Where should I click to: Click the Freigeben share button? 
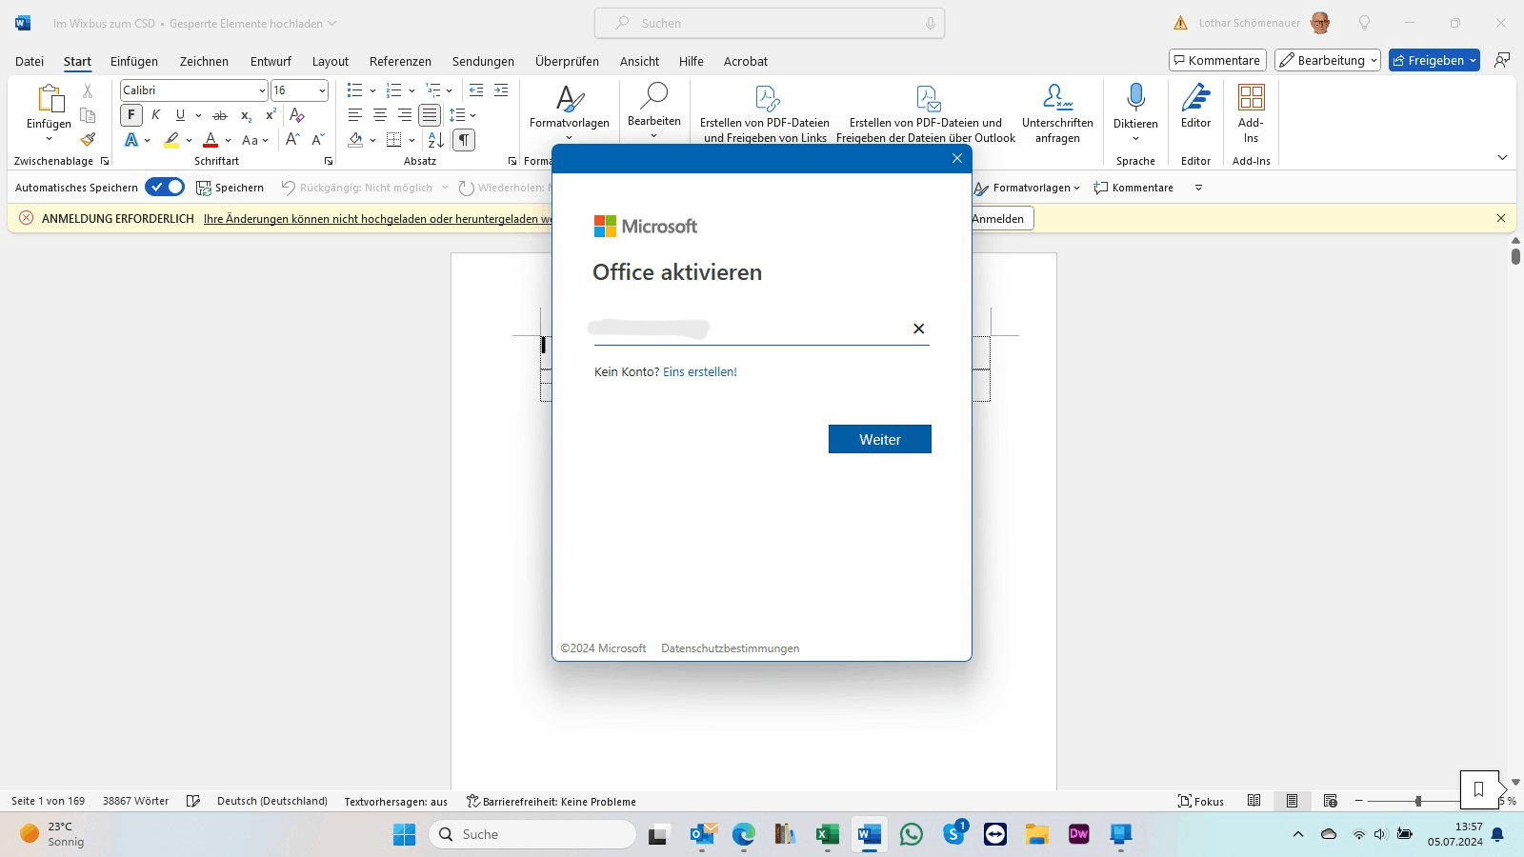point(1434,60)
